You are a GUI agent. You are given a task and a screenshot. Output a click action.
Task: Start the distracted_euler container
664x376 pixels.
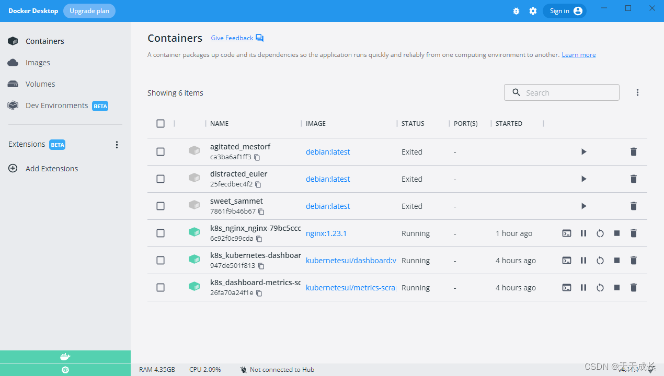point(583,179)
